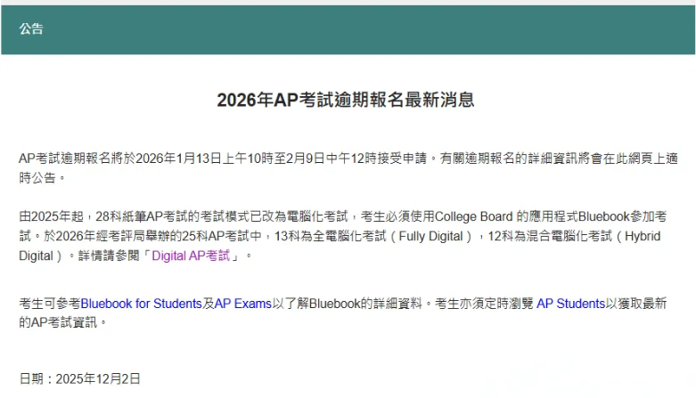Screen dimensions: 696x398
Task: Follow the 'AP Exams' hyperlink
Action: 242,304
